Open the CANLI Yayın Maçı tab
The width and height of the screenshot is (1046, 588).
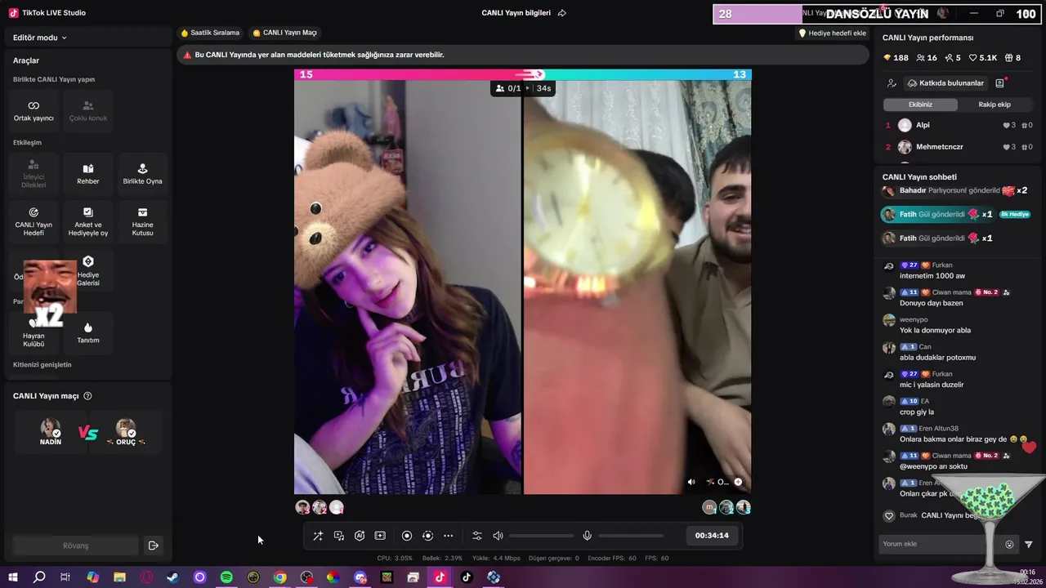[284, 33]
